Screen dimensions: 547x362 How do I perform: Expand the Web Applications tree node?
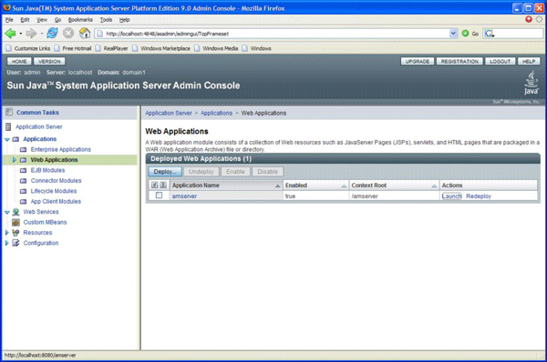click(15, 160)
